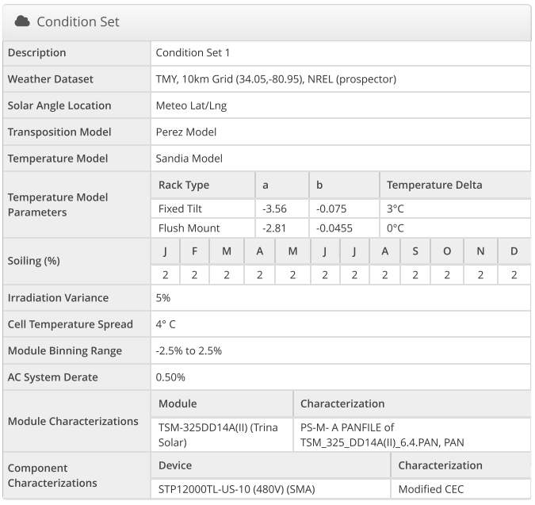
Task: Click the Fixed Tilt -3.56 a value
Action: pos(274,209)
